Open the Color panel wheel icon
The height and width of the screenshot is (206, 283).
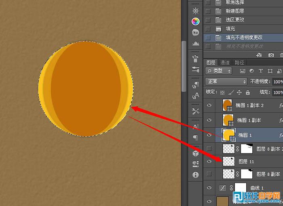click(195, 21)
